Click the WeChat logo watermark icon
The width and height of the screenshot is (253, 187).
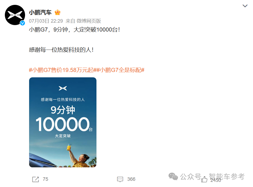[x=173, y=176]
